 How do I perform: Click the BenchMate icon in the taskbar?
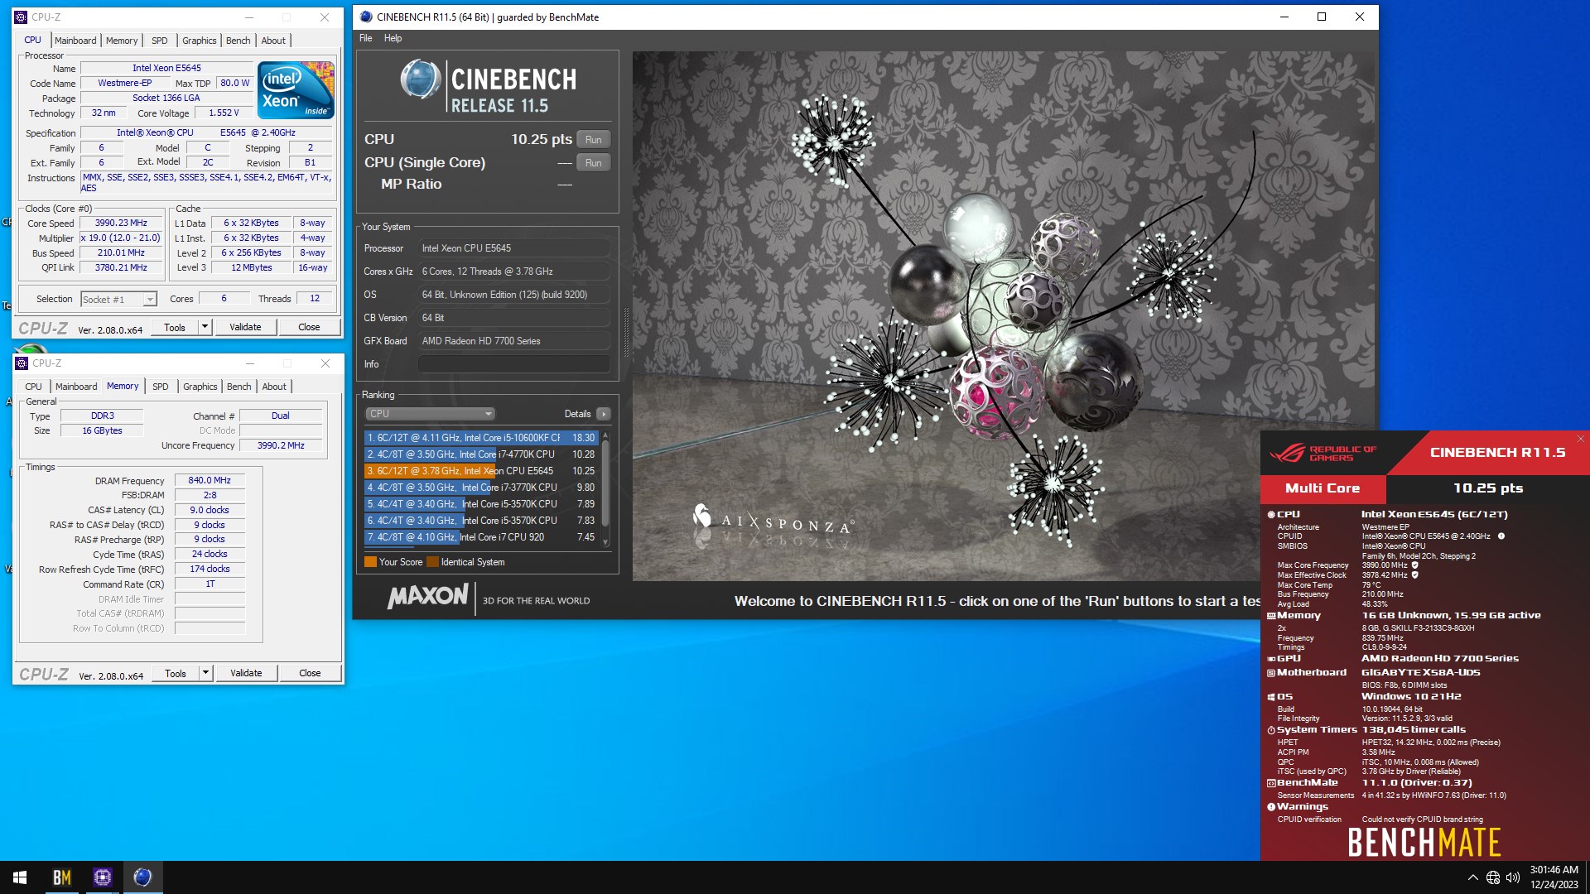point(62,877)
